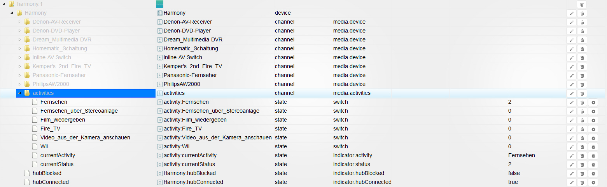Viewport: 607px width, 187px height.
Task: Click the harmony.1 adapter thumbnail image
Action: coord(160,4)
